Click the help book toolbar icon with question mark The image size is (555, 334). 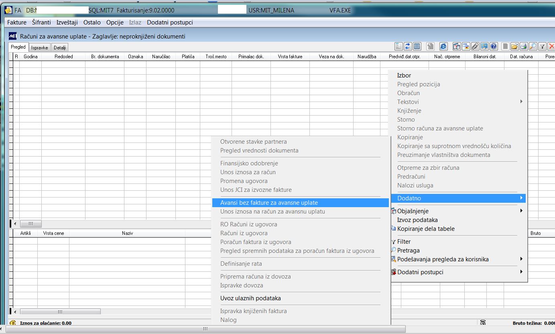(x=457, y=46)
